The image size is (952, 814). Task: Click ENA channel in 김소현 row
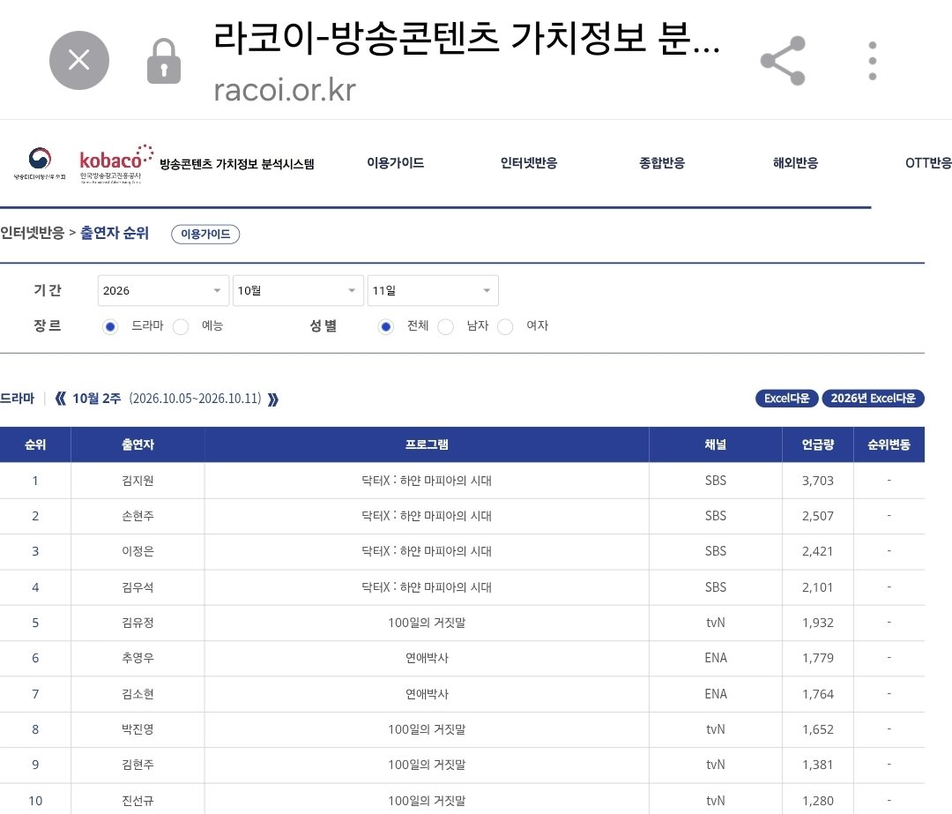click(x=716, y=694)
